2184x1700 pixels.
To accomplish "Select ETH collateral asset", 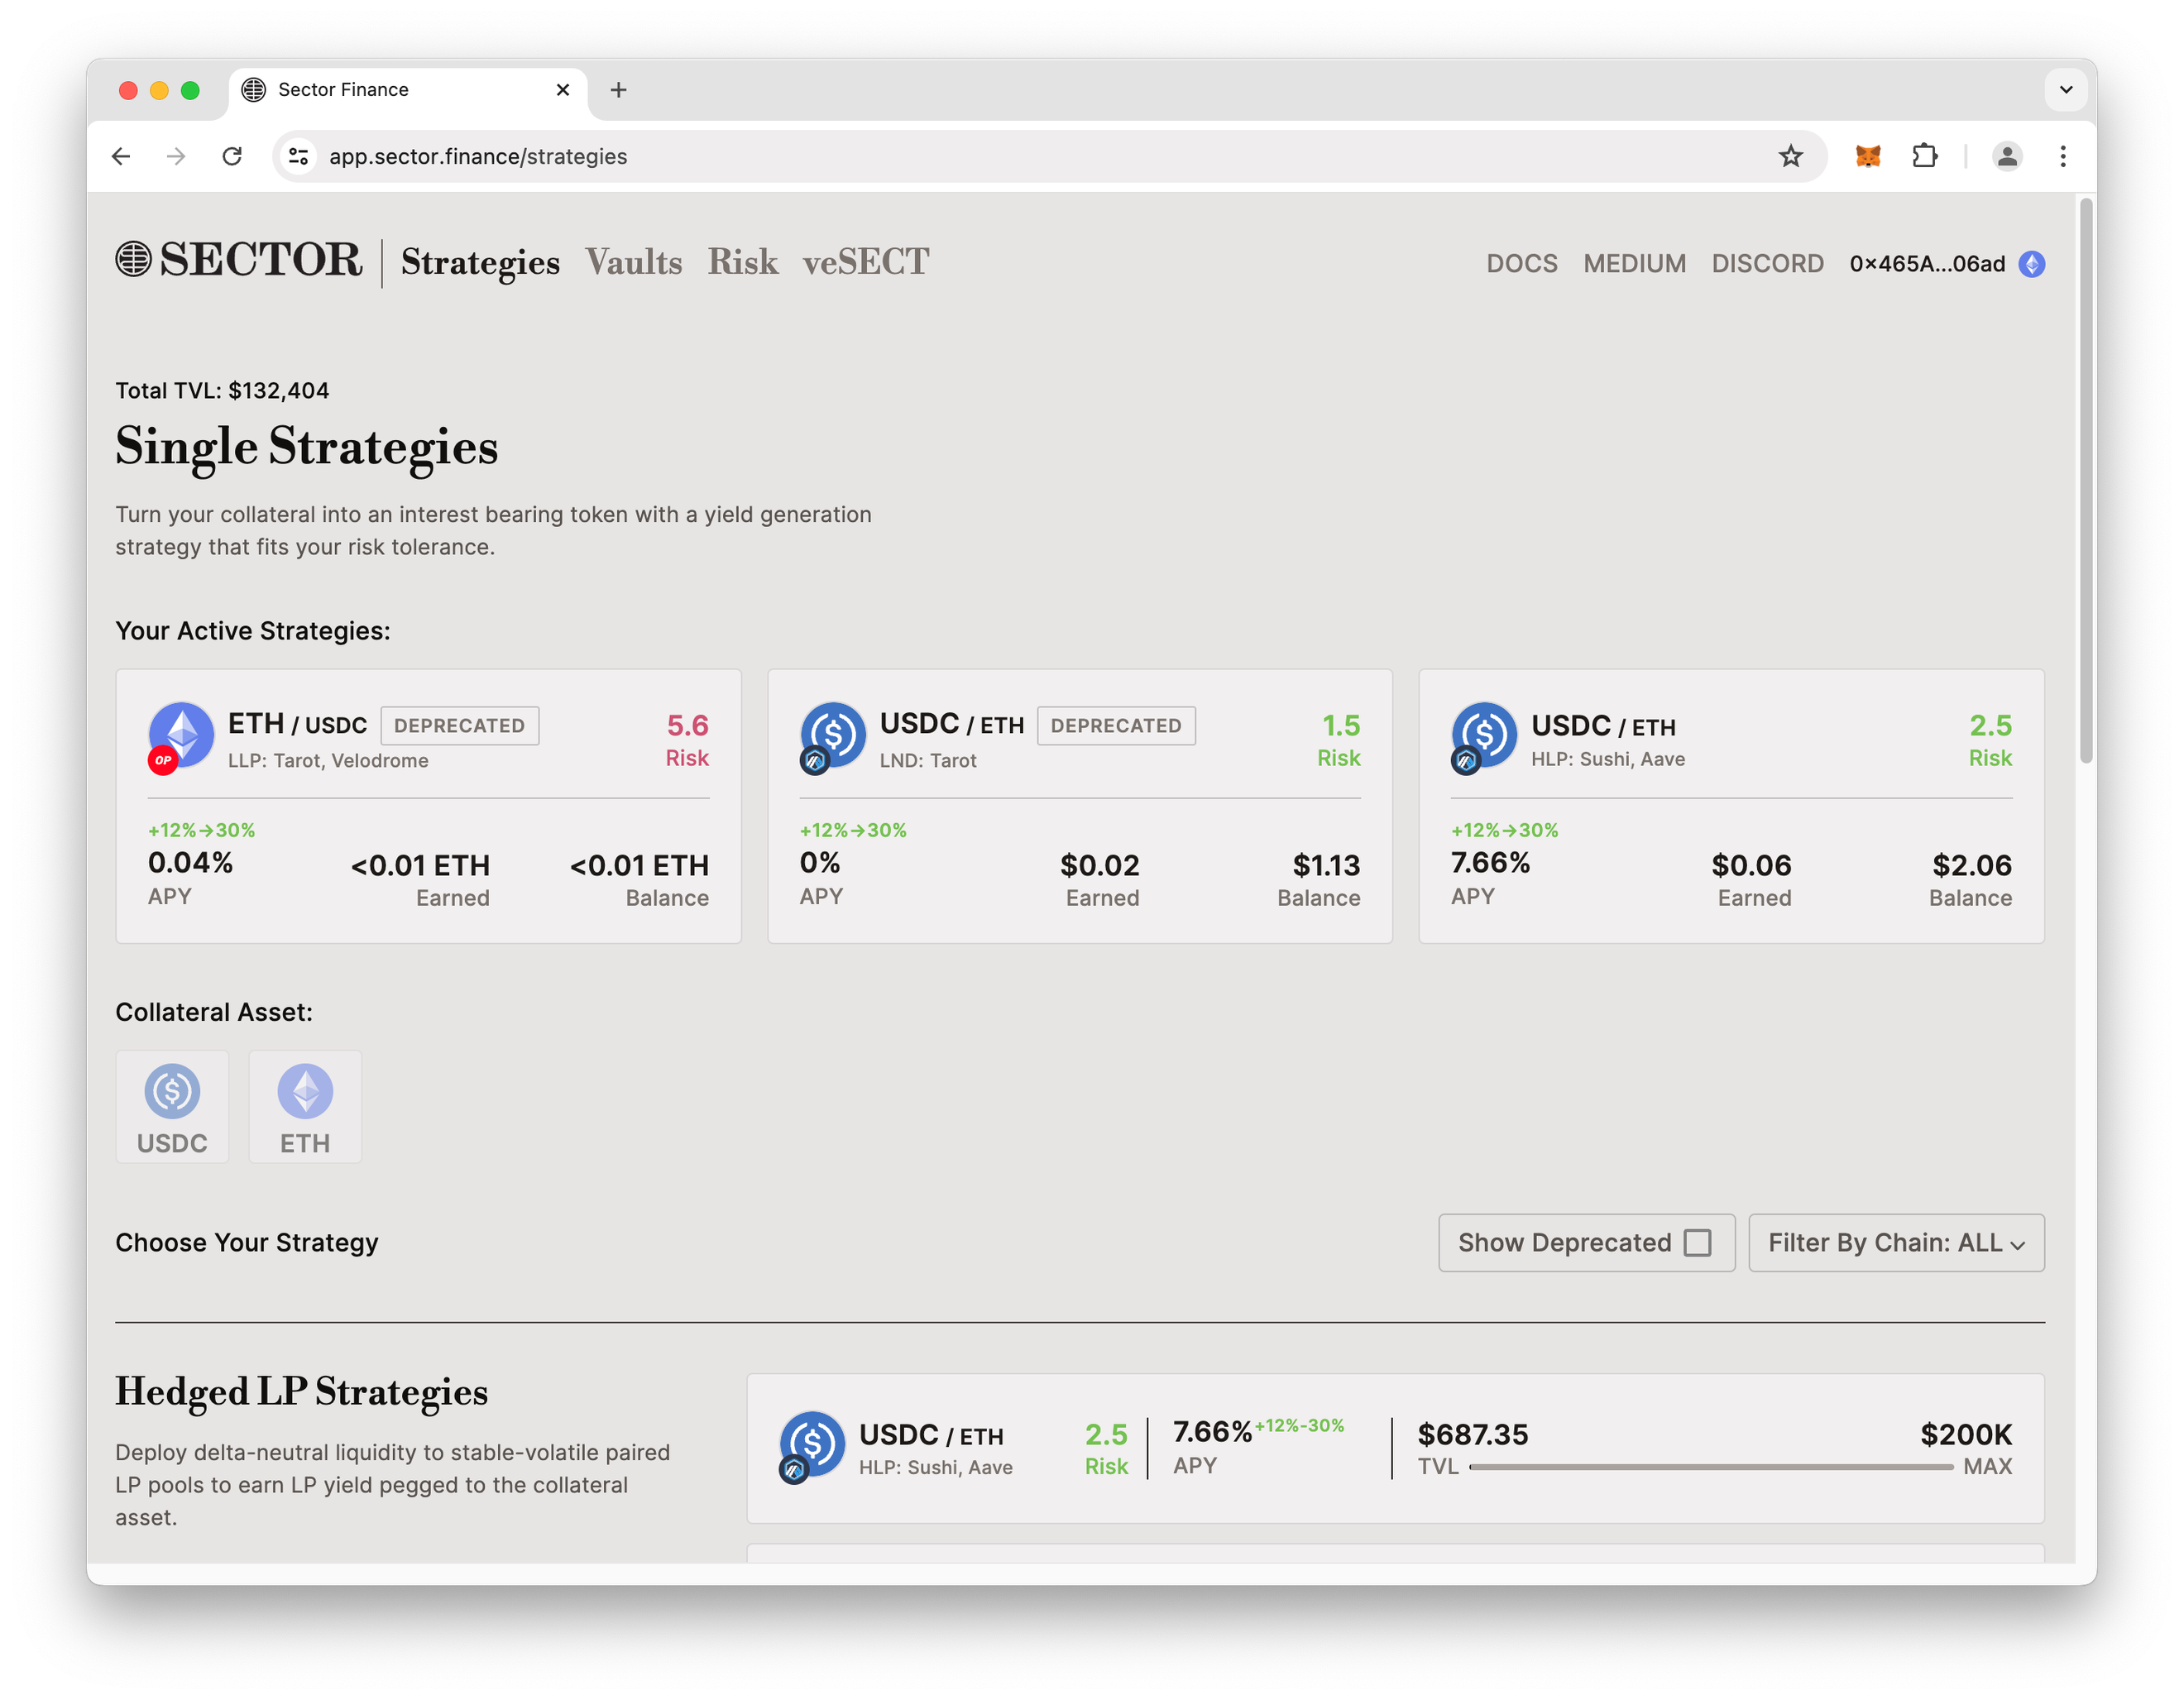I will [x=305, y=1107].
